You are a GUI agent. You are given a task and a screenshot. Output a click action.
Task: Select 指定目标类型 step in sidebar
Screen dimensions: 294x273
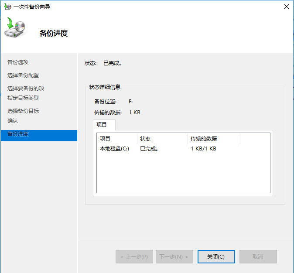point(23,98)
